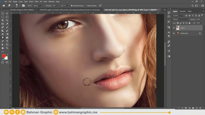The width and height of the screenshot is (205, 115).
Task: Open the Fill dropdown arrow
Action: (x=201, y=23)
